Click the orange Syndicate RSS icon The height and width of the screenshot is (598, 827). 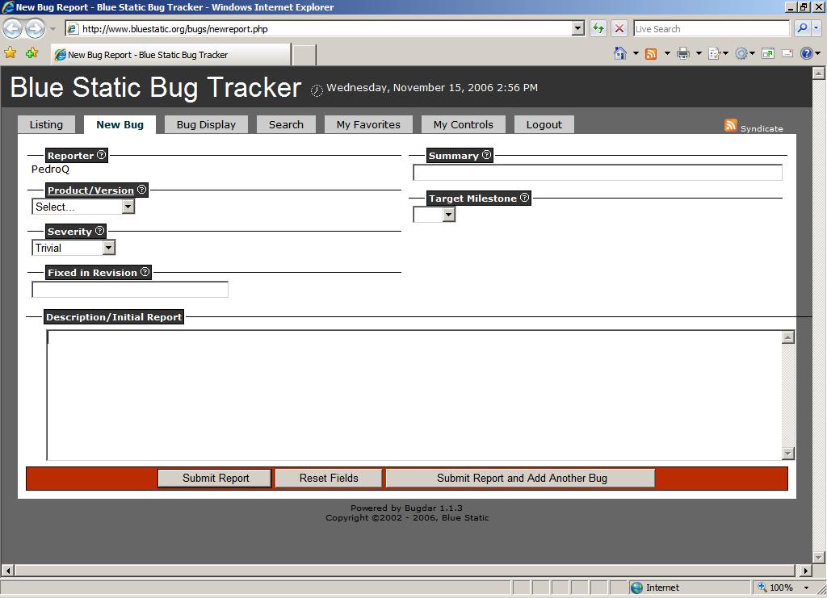pos(731,125)
